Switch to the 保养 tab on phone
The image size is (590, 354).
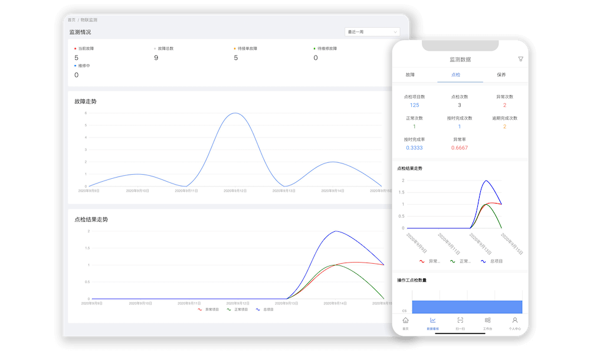point(501,75)
